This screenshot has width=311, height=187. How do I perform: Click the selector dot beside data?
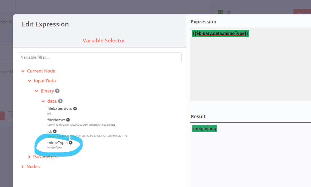coord(60,101)
